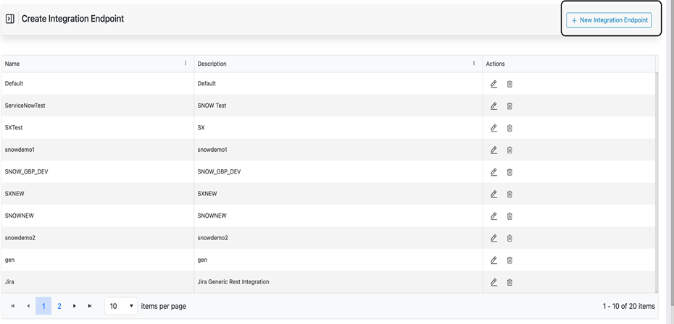Click New Integration Endpoint button
The width and height of the screenshot is (674, 324).
coord(609,20)
